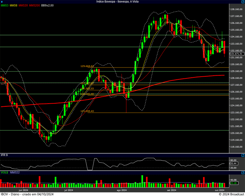Select the MMS3 moving average label
This screenshot has width=245, height=196.
tap(5, 6)
